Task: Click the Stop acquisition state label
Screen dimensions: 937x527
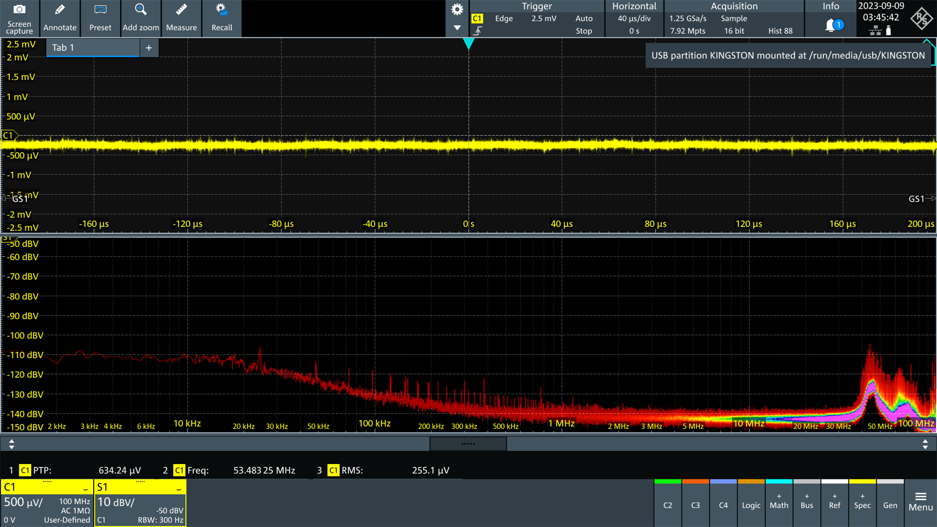Action: point(584,31)
